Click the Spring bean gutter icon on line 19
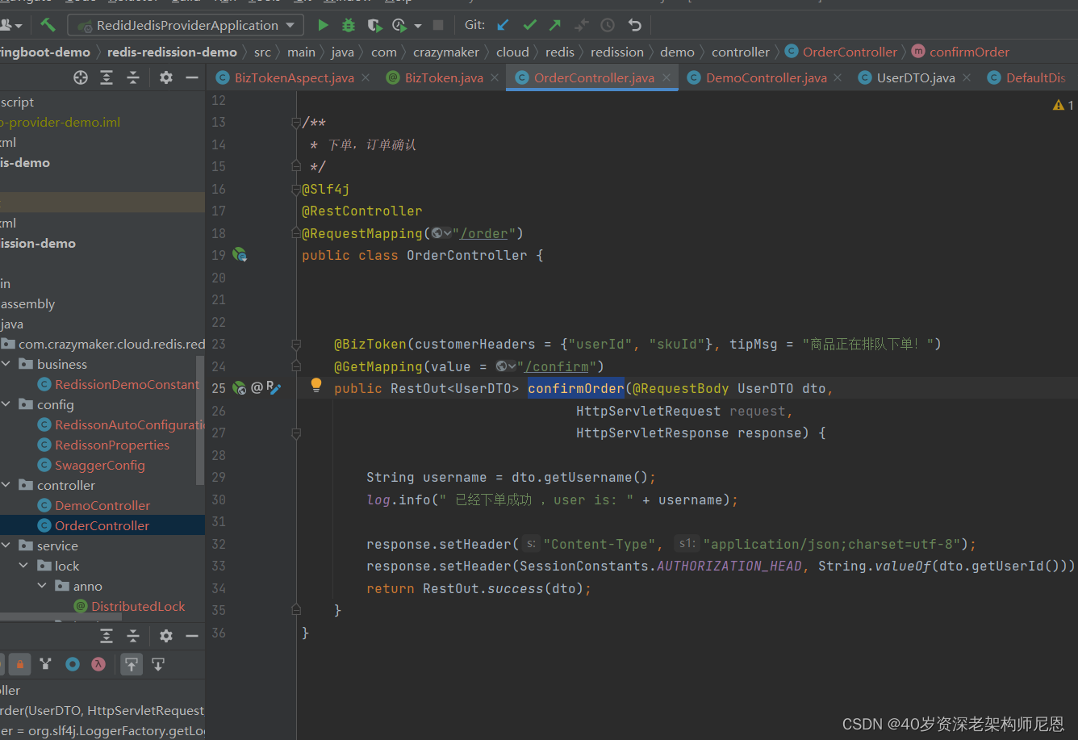1078x740 pixels. (x=240, y=255)
